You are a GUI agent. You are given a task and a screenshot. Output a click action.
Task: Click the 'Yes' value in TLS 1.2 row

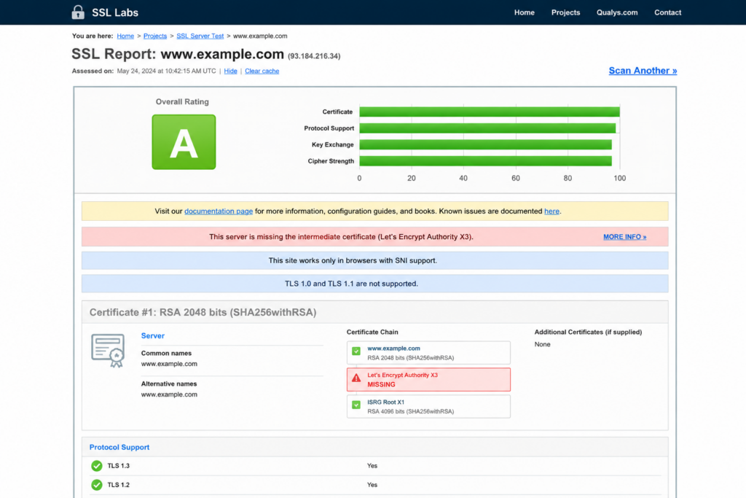[x=372, y=485]
